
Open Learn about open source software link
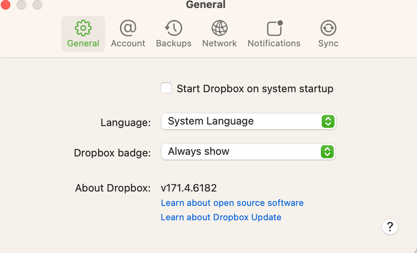(x=232, y=203)
